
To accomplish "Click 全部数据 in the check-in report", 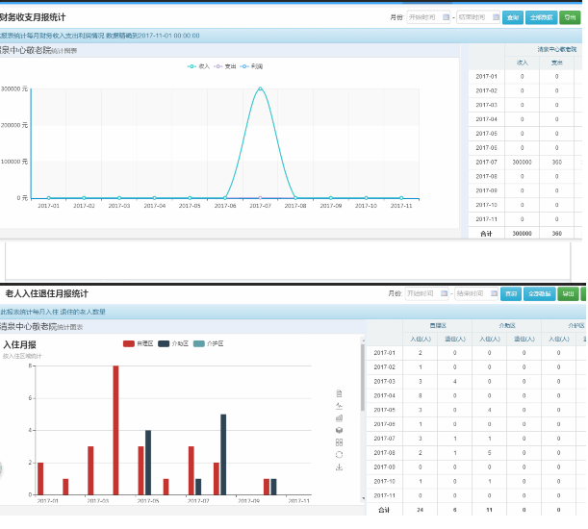I will 539,293.
